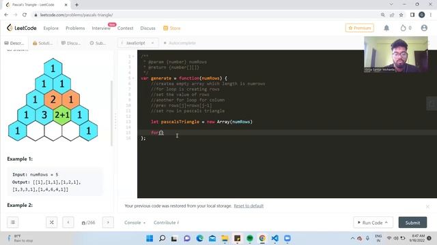The height and width of the screenshot is (245, 437).
Task: Dismiss the restored code notification
Action: (x=427, y=206)
